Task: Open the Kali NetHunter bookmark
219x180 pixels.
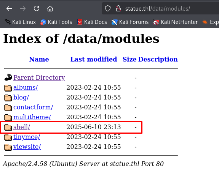Action: pos(176,22)
